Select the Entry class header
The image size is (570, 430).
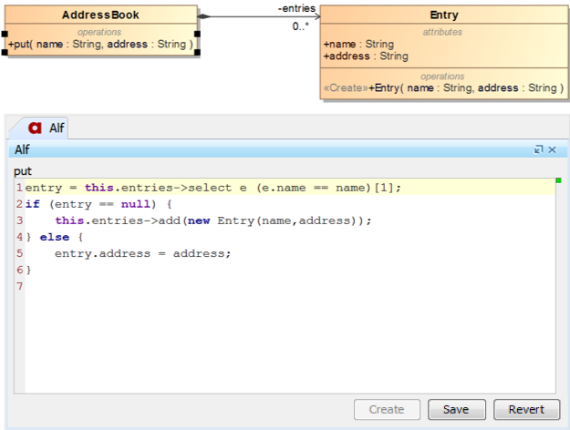click(x=443, y=15)
